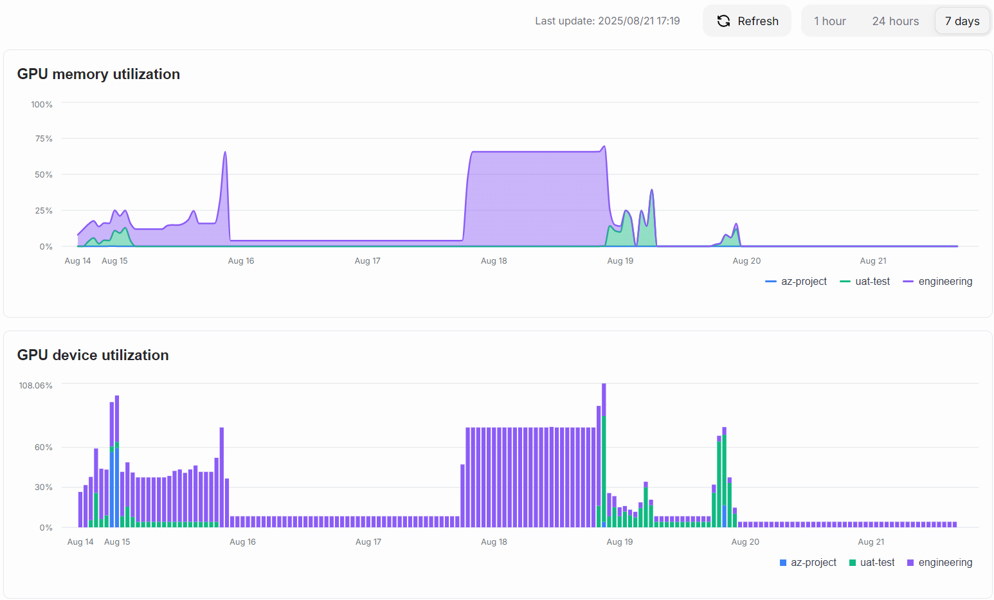Click the Refresh button
This screenshot has width=994, height=600.
pos(746,21)
